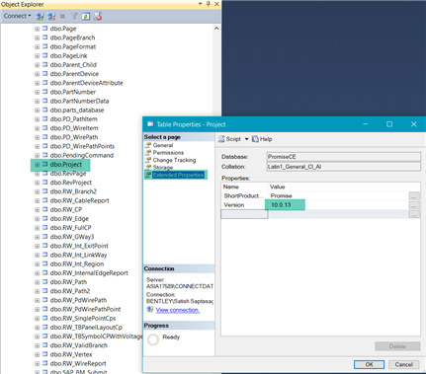This screenshot has height=374, width=426.
Task: Click the Filter icon in Object Explorer toolbar
Action: [x=74, y=16]
